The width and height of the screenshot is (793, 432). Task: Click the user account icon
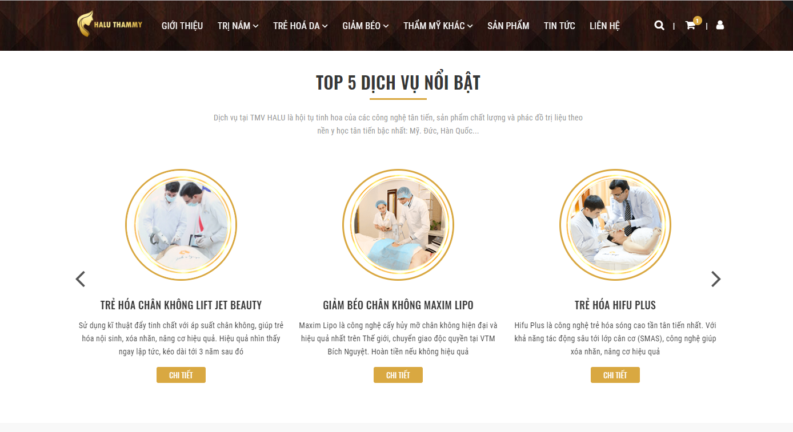coord(720,25)
